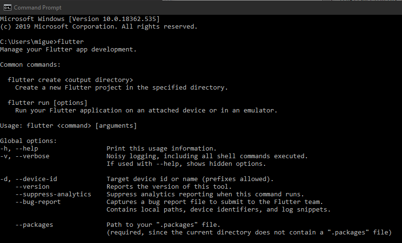Image resolution: width=402 pixels, height=243 pixels.
Task: Click 'Reports the version of this tool.' text
Action: click(169, 187)
